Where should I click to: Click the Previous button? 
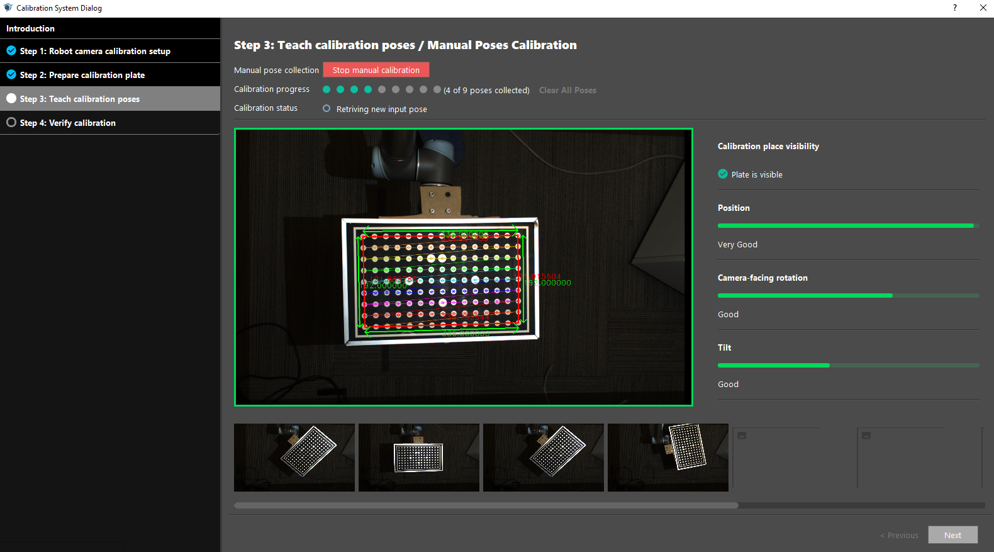[899, 535]
